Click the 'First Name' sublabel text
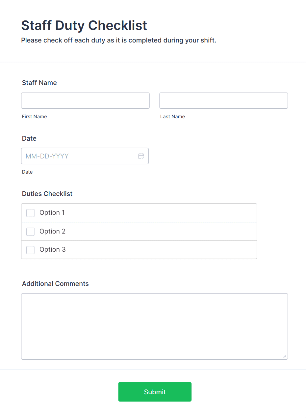Viewport: 306px width, 418px height. click(35, 117)
